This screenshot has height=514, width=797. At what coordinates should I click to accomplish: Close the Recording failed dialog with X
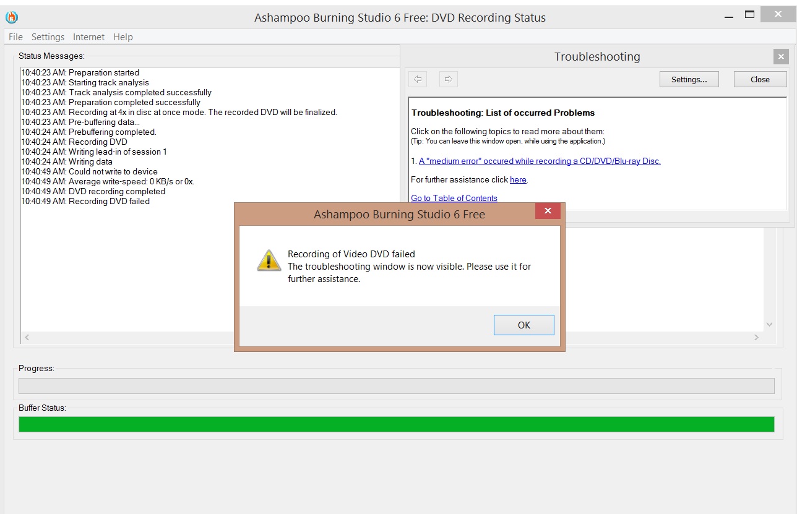coord(548,211)
